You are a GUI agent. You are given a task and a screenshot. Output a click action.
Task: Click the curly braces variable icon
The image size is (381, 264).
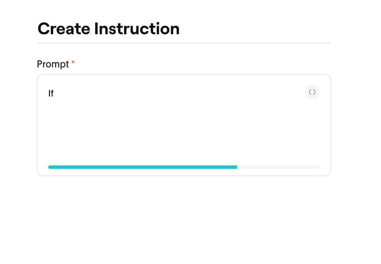click(x=312, y=92)
